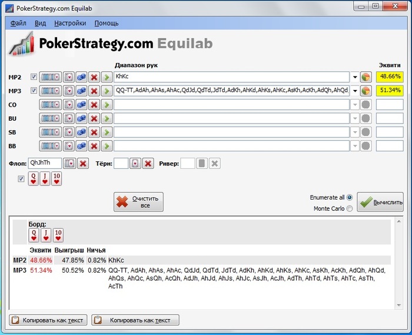This screenshot has width=412, height=335.
Task: Click MP2 win percentage 47.85%
Action: pos(73,260)
